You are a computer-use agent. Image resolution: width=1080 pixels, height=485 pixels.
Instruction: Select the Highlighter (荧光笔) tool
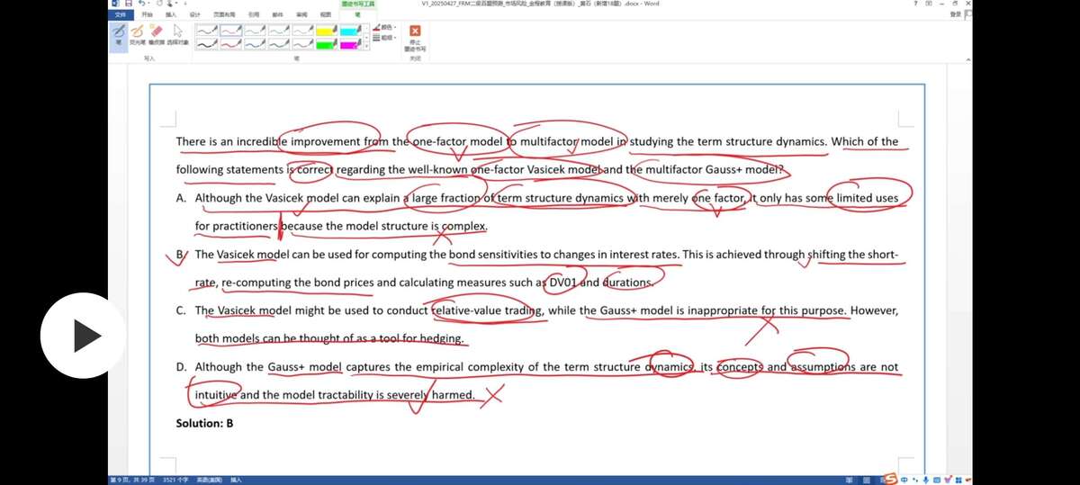click(x=137, y=34)
